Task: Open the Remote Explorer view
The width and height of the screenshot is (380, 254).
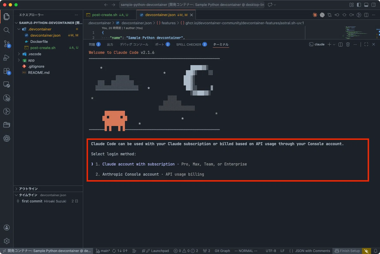Action: [x=7, y=85]
